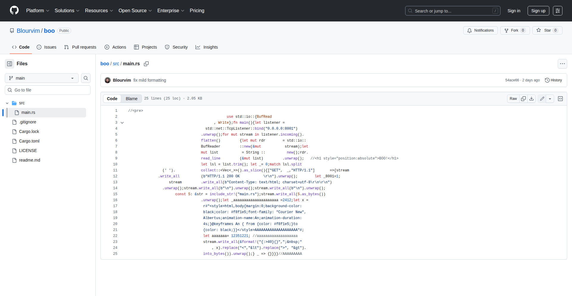
Task: Collapse the code fold on line 3
Action: [122, 123]
